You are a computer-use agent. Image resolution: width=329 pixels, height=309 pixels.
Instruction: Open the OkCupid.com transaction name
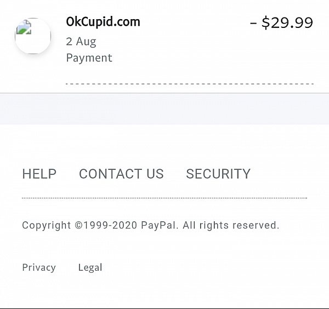tap(103, 22)
